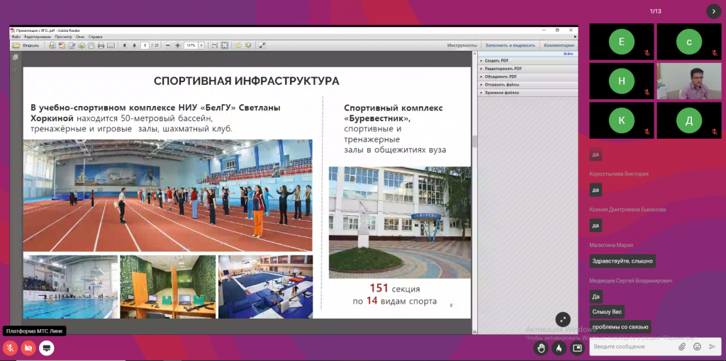Click the fire reaction icon

pos(559,348)
